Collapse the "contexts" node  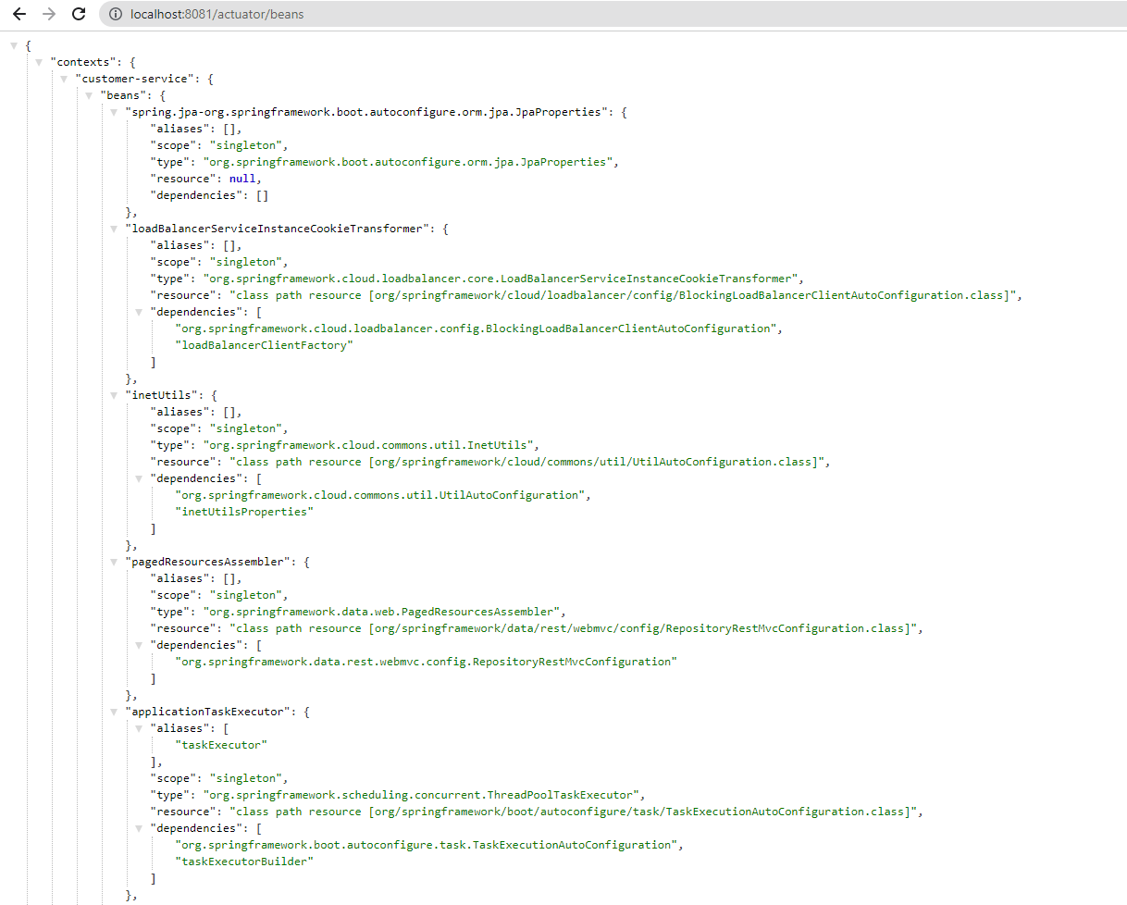pos(39,61)
